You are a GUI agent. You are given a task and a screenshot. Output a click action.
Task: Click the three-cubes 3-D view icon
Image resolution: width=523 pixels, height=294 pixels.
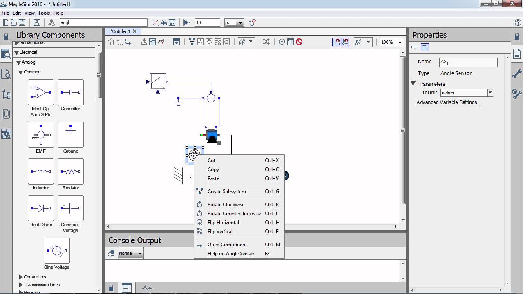pos(164,22)
